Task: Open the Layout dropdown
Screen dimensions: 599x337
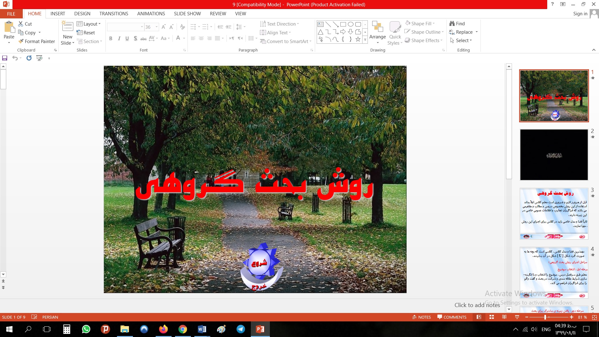Action: coord(89,24)
